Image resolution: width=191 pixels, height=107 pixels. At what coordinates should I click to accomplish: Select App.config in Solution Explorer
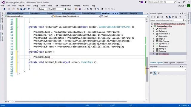click(163, 36)
